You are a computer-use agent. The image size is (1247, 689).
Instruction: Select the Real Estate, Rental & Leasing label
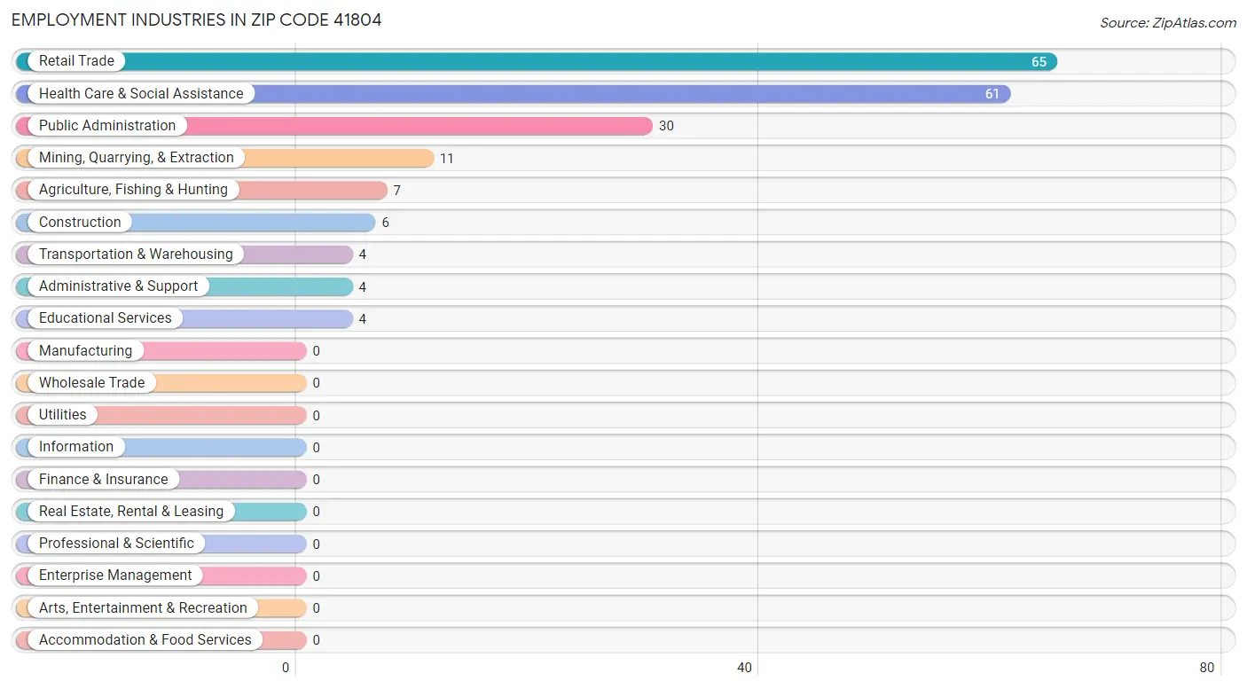coord(131,511)
